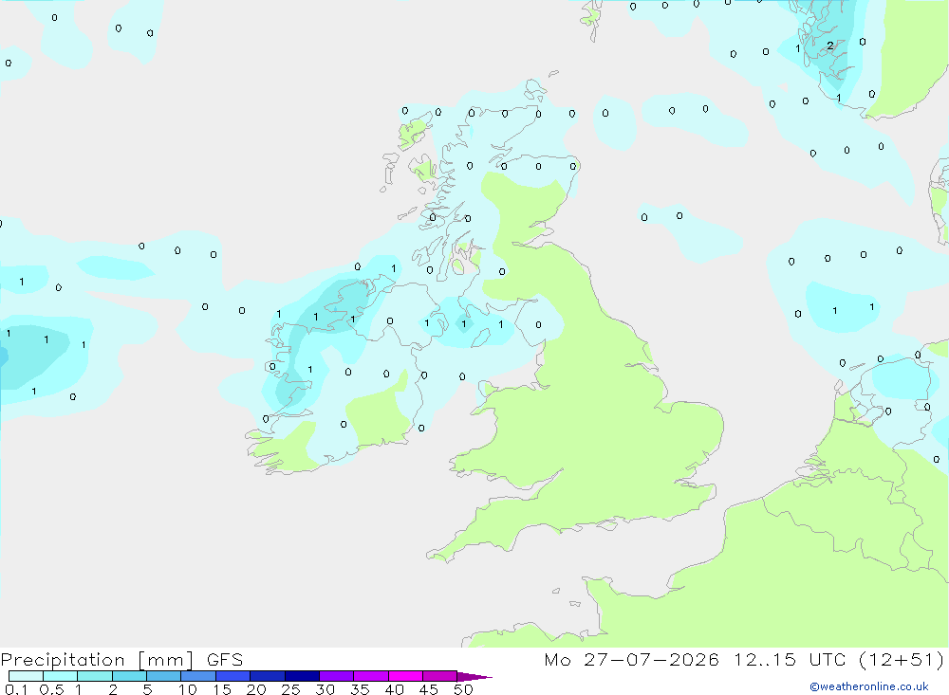949x695 pixels.
Task: Click the 5–10 mm legend swatch
Action: (x=164, y=676)
